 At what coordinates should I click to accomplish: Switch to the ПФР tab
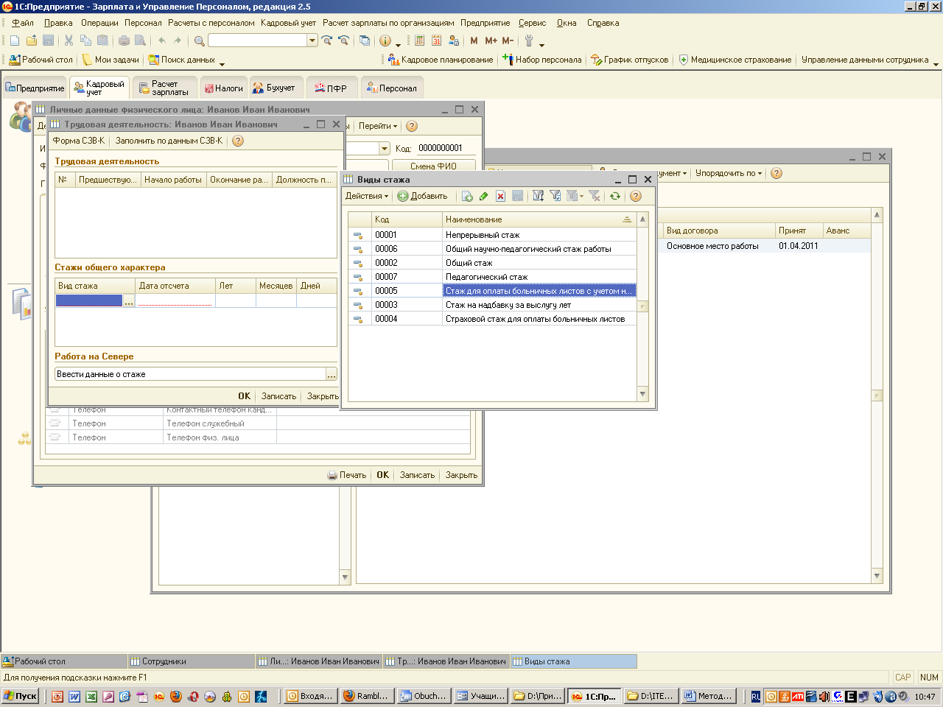331,88
